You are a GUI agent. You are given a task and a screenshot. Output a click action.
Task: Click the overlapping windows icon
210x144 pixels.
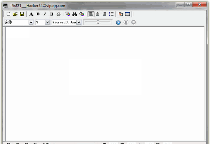coord(121,14)
